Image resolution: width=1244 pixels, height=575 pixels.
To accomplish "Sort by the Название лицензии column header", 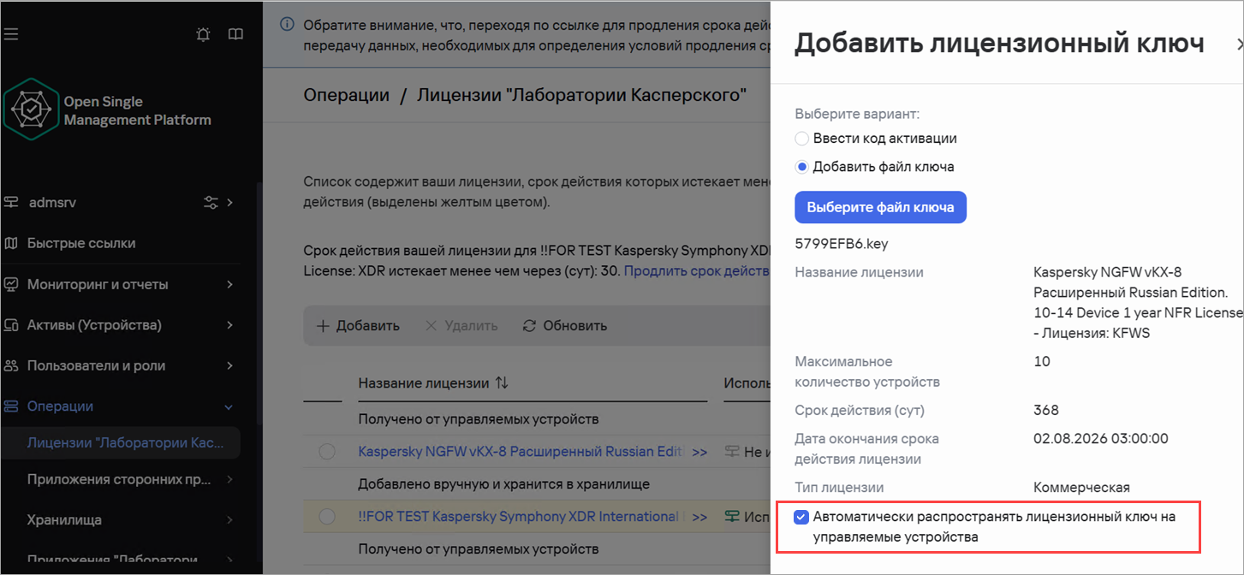I will (x=424, y=383).
